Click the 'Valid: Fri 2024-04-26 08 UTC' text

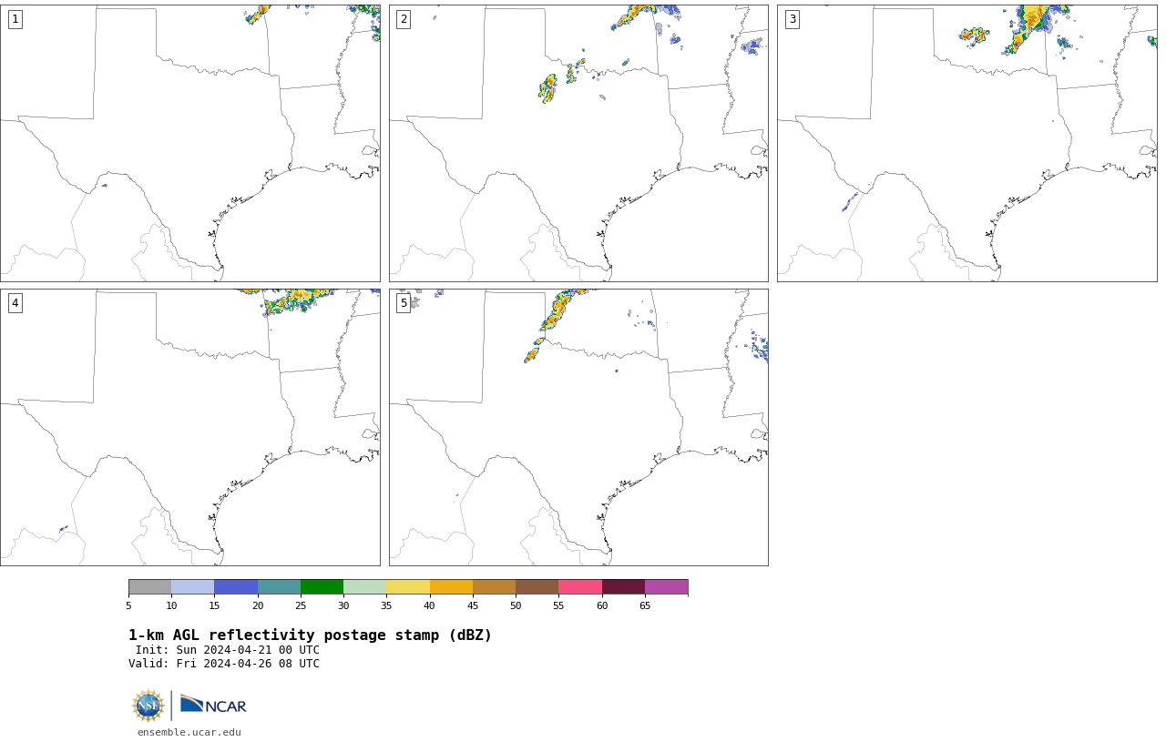point(224,664)
